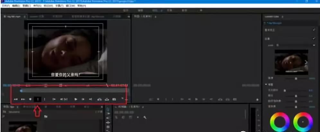Click the Shadow Tint color wheel

pos(280,122)
